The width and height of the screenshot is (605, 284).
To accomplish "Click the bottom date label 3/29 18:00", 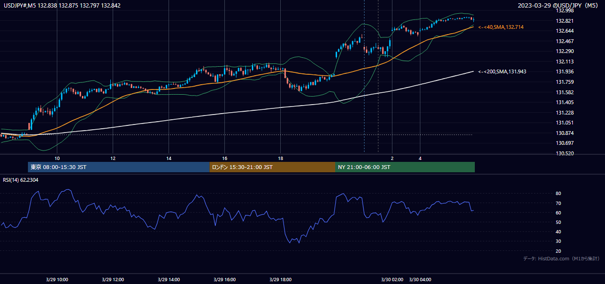I will point(280,280).
